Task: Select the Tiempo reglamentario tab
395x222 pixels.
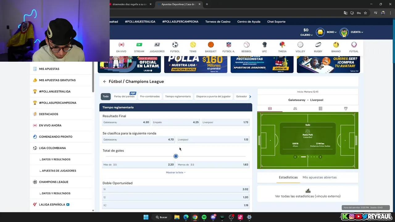Action: coord(178,97)
